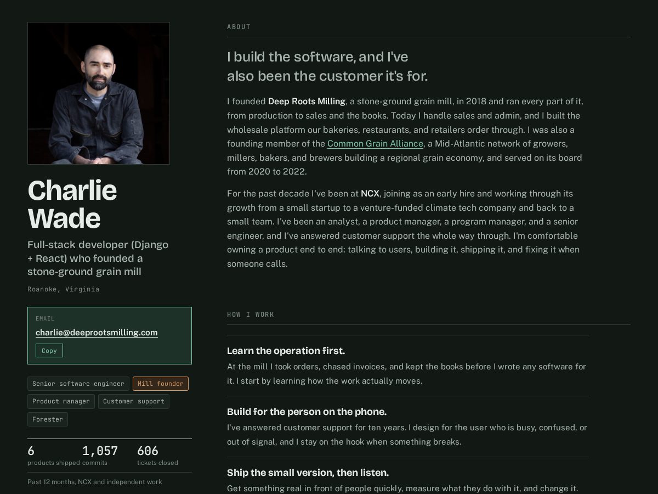This screenshot has width=658, height=494.
Task: Select the Product manager tag
Action: 61,401
